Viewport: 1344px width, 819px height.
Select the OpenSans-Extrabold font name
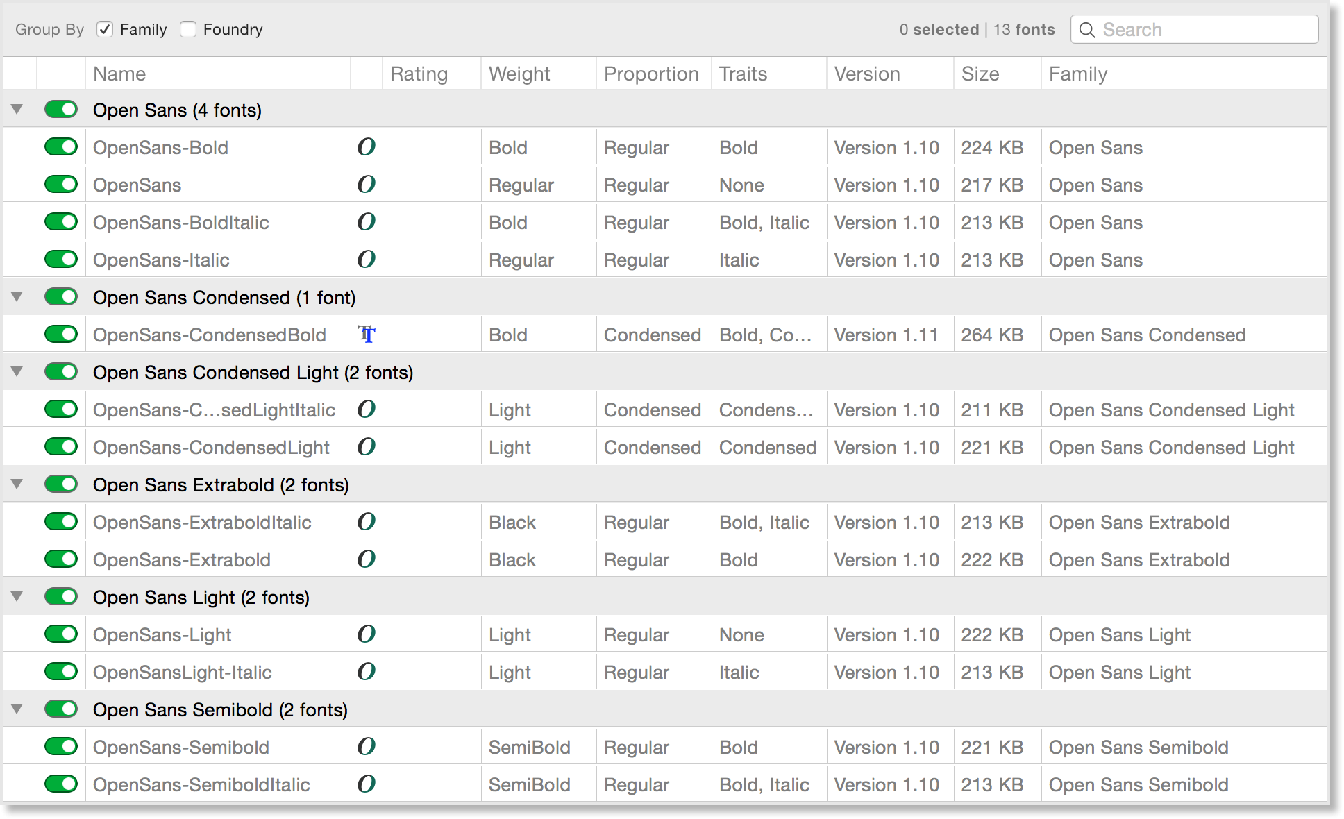tap(182, 560)
